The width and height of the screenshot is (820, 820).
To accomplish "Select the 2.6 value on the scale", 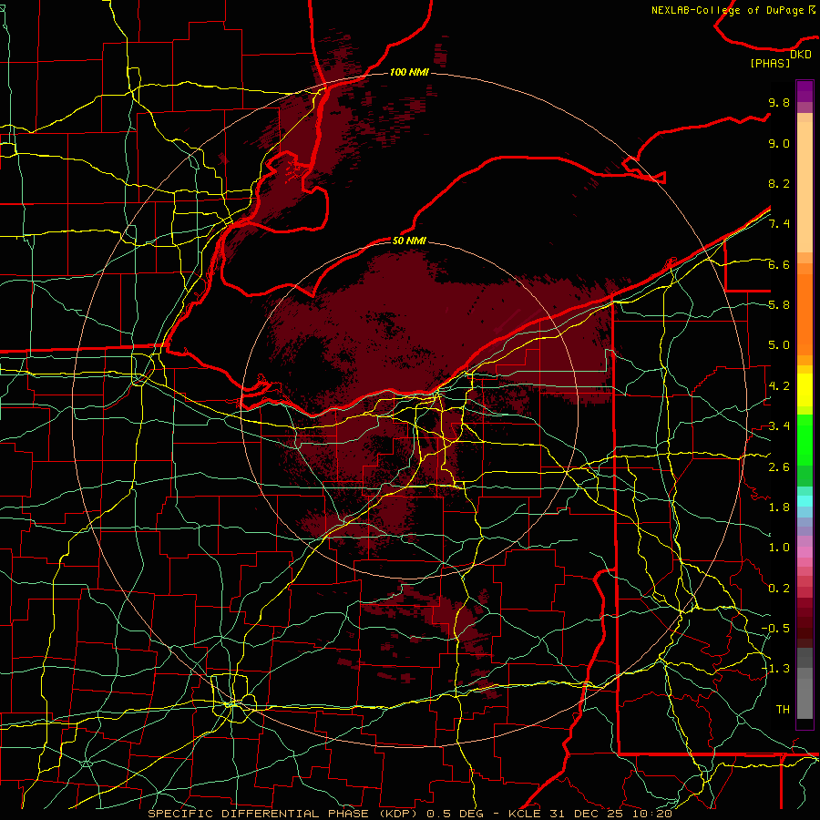I will pyautogui.click(x=779, y=467).
